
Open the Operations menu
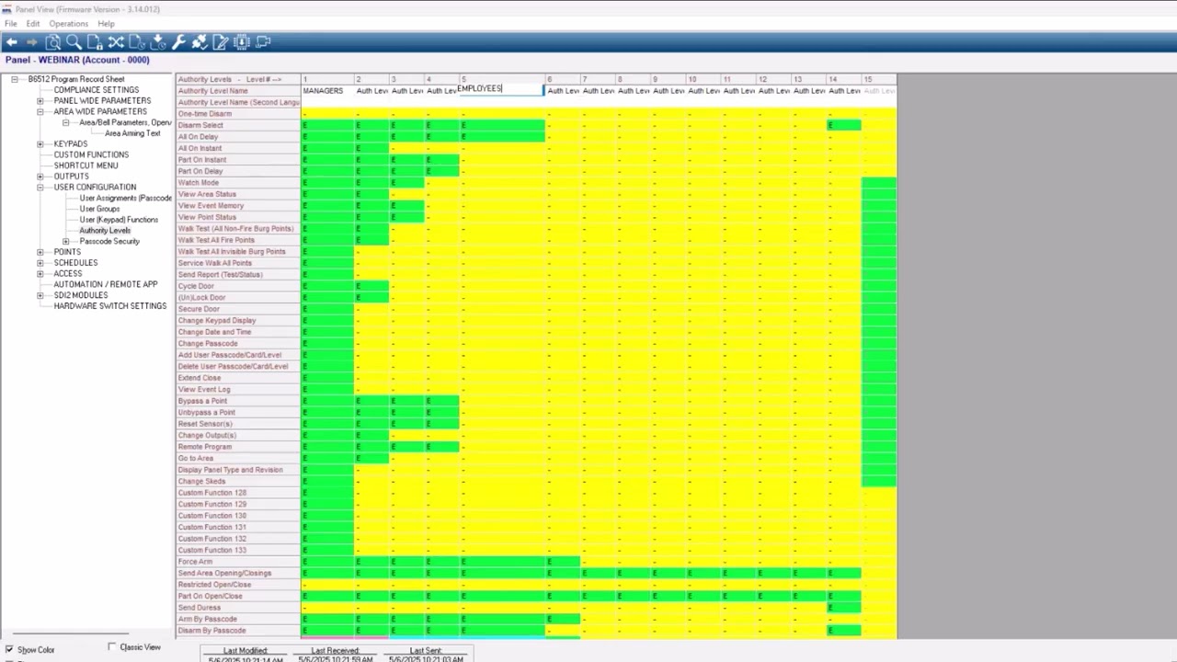(69, 23)
